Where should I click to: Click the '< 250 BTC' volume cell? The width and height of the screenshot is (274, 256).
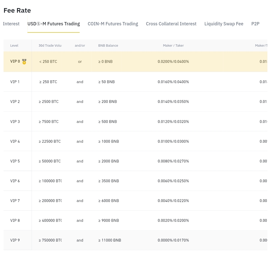click(x=48, y=62)
